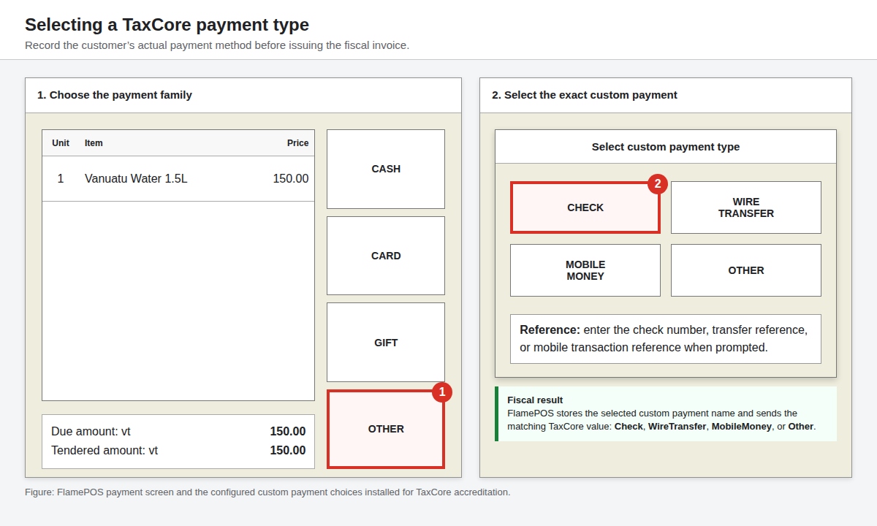
Task: Click the Choose the payment family heading
Action: [115, 95]
